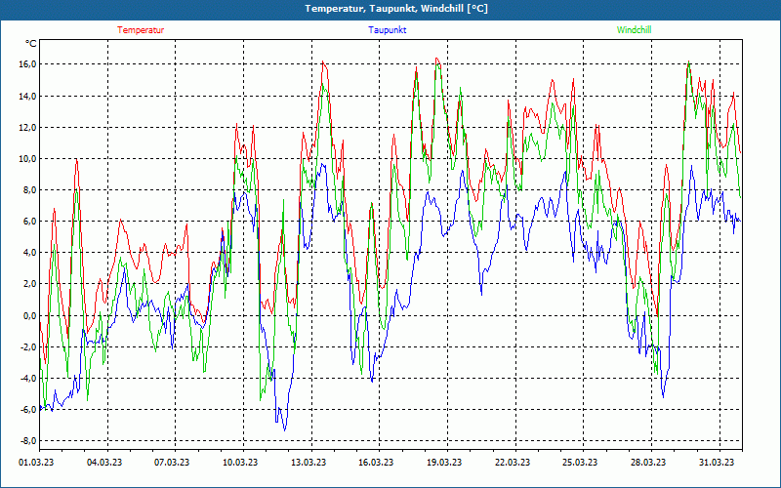
Task: Click the 22.03.23 date label
Action: click(x=513, y=463)
